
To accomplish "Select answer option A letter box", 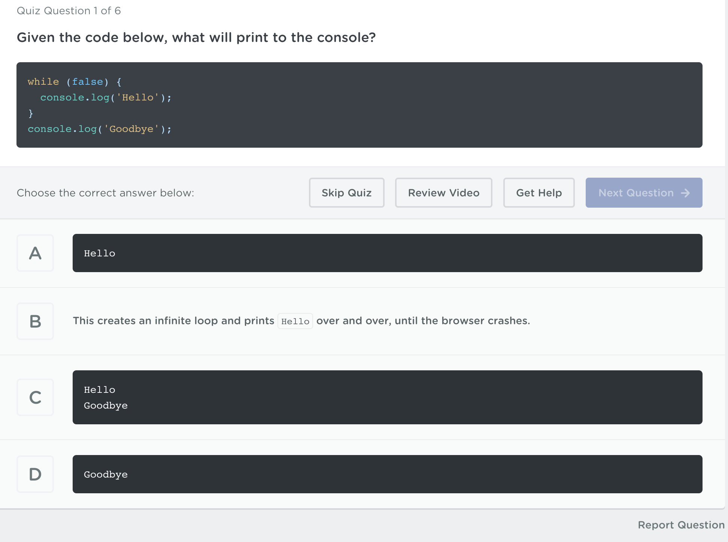I will [35, 253].
